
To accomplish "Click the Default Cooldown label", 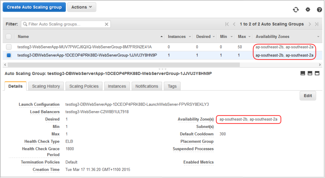I will coord(197,134).
